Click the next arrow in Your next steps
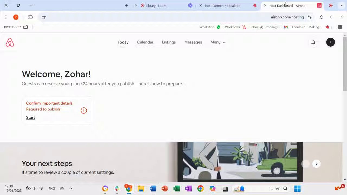Image resolution: width=347 pixels, height=195 pixels. pyautogui.click(x=316, y=164)
